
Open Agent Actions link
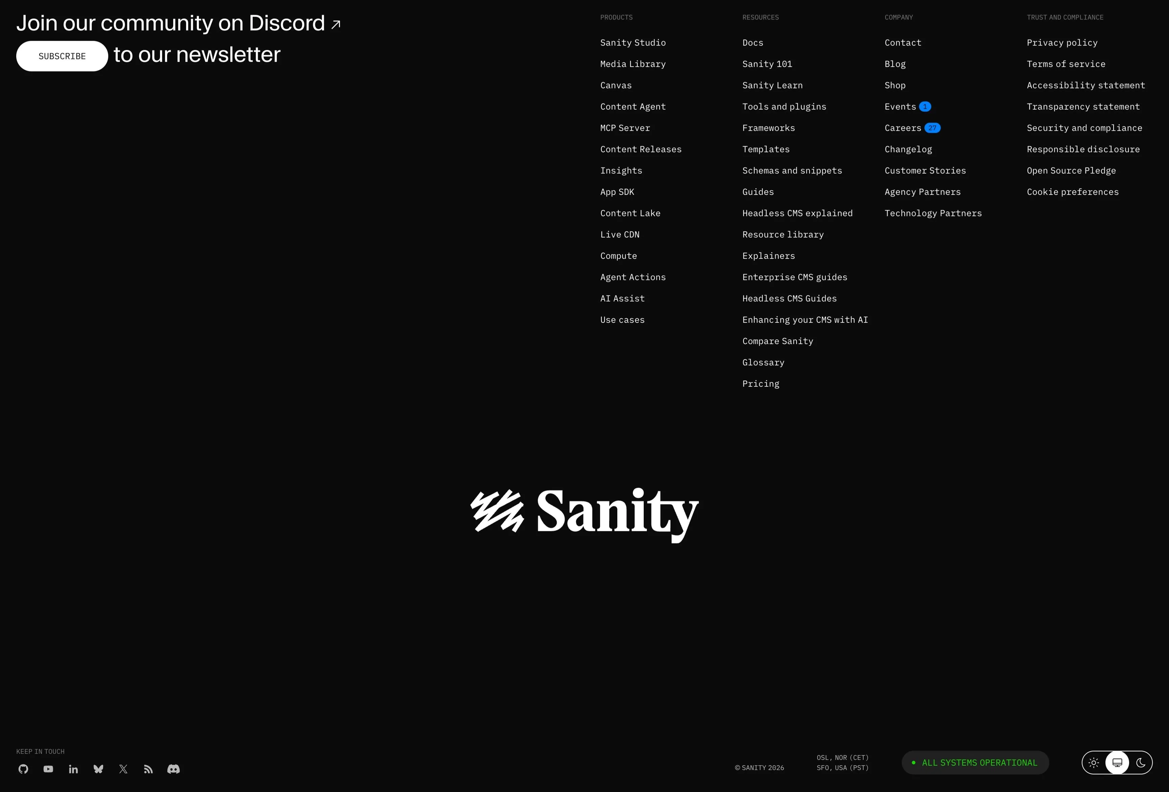[633, 277]
